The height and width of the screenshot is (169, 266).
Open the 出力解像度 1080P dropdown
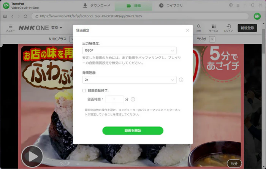click(x=129, y=51)
